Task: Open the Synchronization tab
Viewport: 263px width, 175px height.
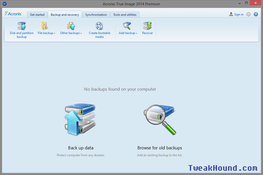Action: tap(96, 14)
